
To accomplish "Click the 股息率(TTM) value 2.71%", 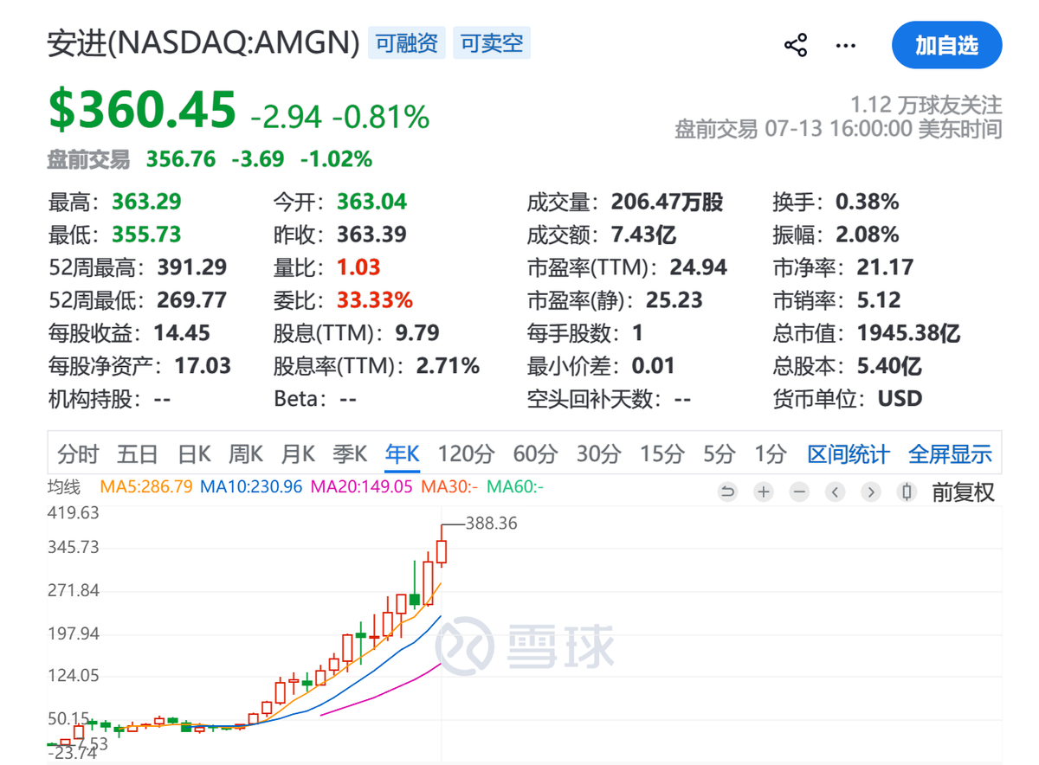I will 448,366.
